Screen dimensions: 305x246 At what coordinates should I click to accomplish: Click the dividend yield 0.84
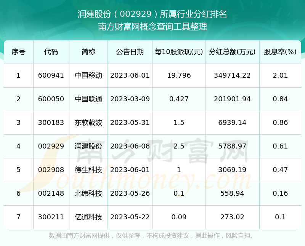click(x=280, y=99)
